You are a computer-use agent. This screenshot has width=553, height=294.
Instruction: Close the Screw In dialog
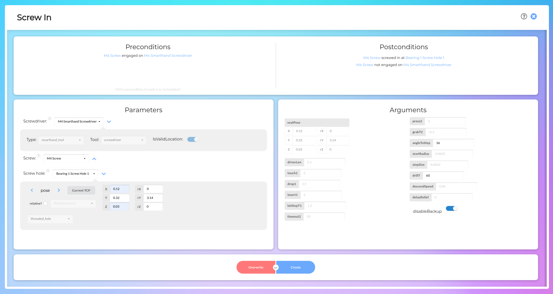tap(534, 17)
